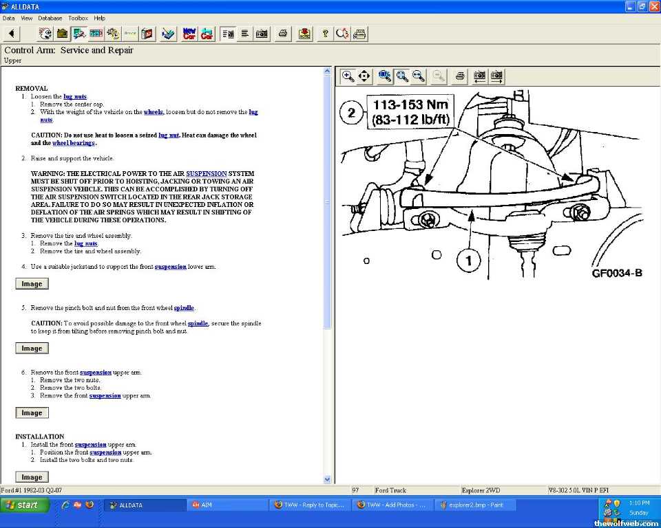Click the Image button under step 6
The height and width of the screenshot is (528, 661).
(x=32, y=413)
